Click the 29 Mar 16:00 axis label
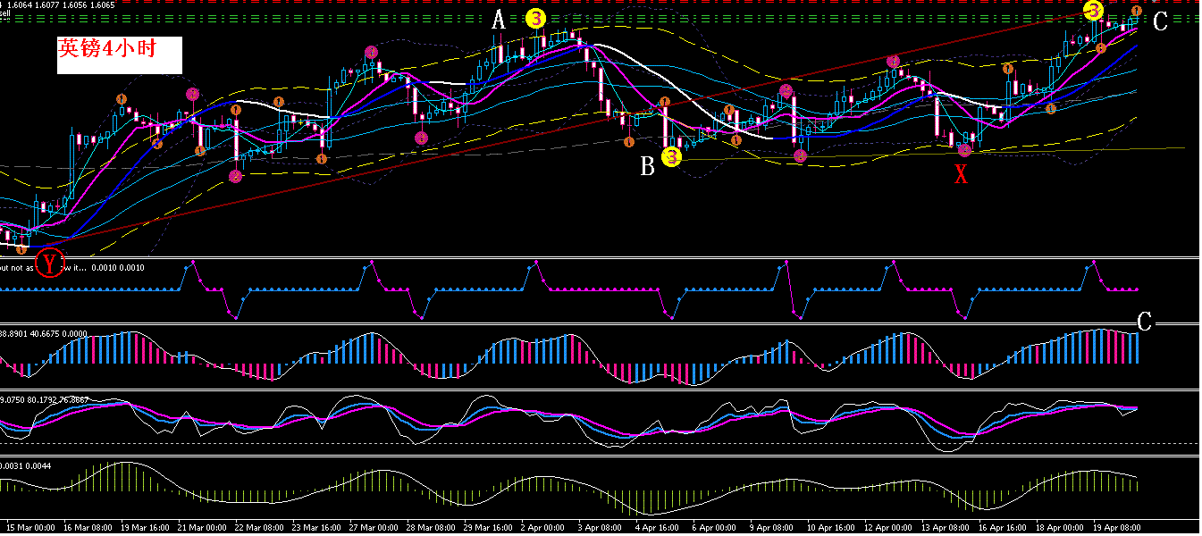The image size is (1202, 536). pos(488,527)
